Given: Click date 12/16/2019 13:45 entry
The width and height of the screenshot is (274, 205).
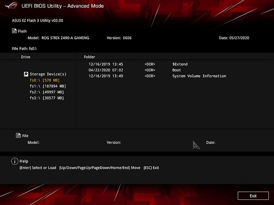Looking at the screenshot, I should pyautogui.click(x=106, y=64).
